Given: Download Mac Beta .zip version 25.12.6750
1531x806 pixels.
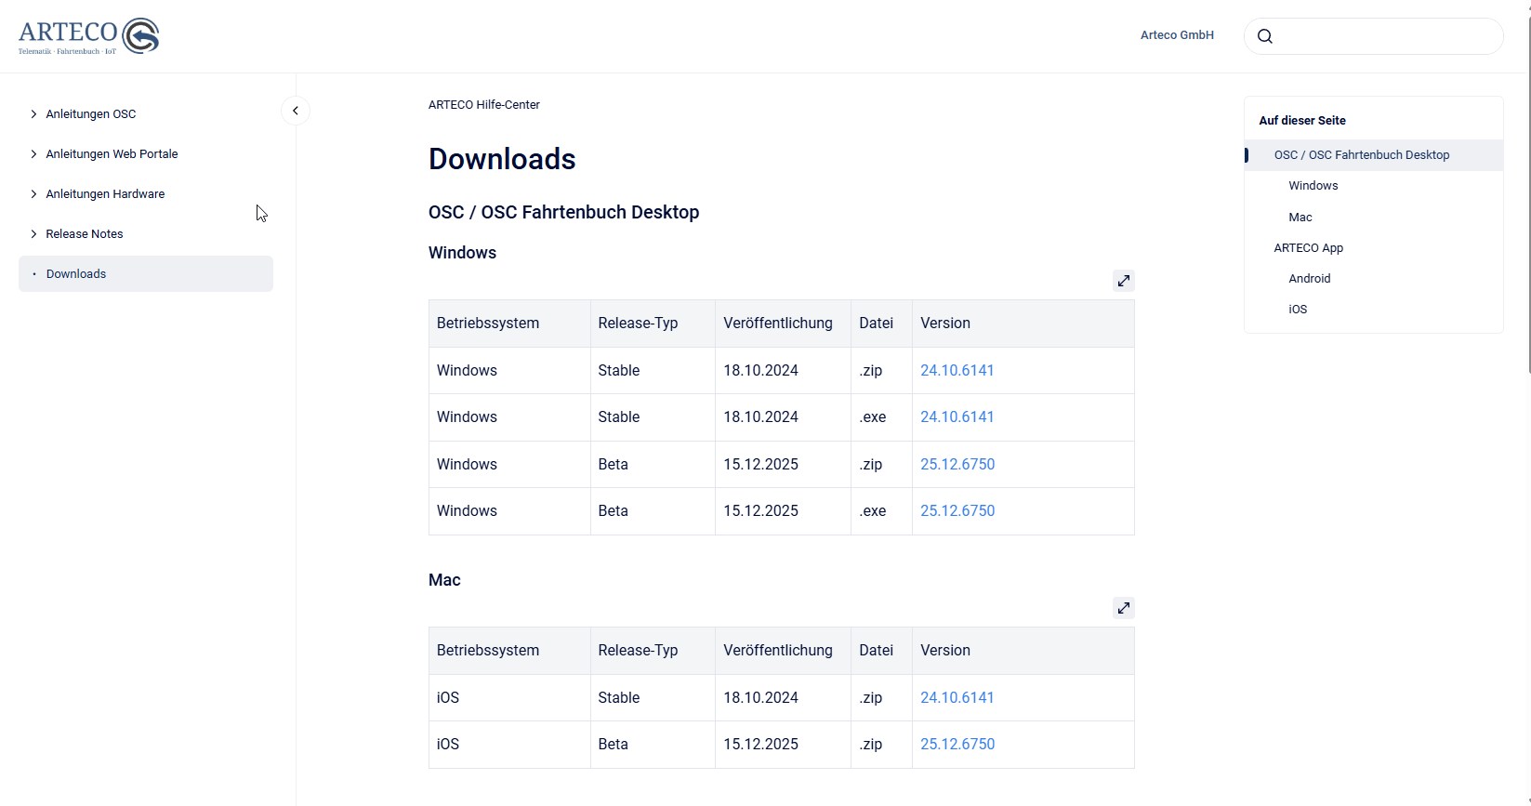Looking at the screenshot, I should pos(957,745).
